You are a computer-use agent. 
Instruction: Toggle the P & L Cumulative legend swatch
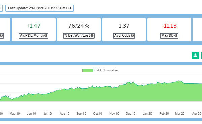(x=88, y=71)
